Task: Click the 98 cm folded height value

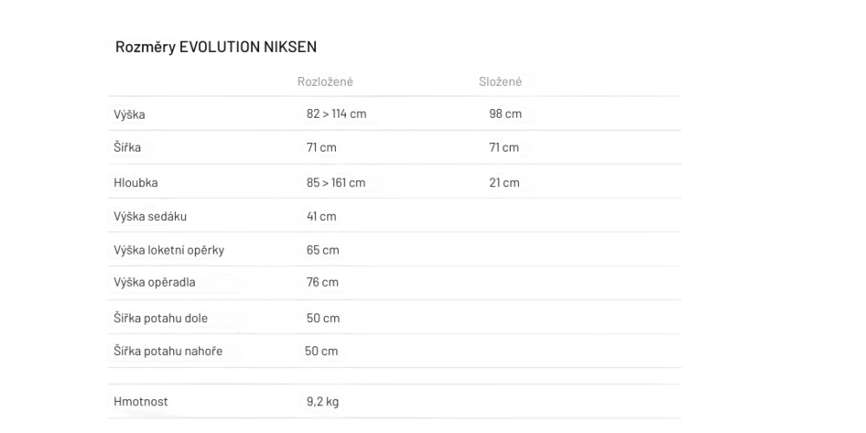Action: [x=506, y=114]
